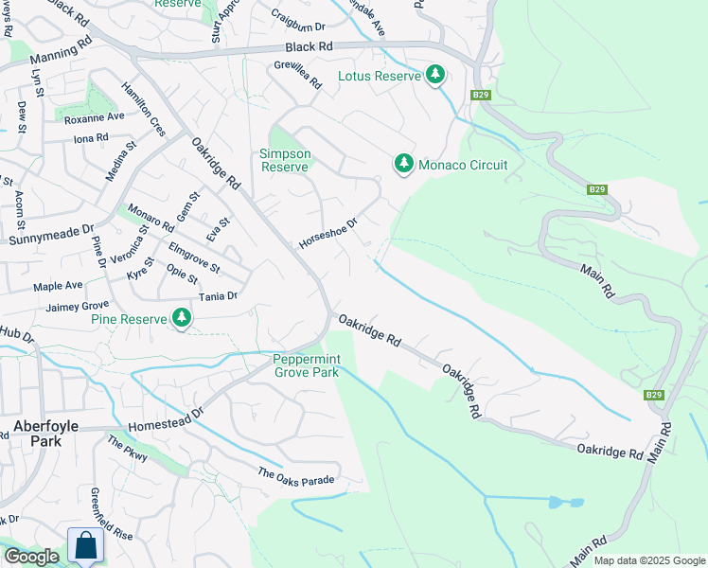The width and height of the screenshot is (708, 568).
Task: Click the Horseshoe Dr street label
Action: (328, 233)
